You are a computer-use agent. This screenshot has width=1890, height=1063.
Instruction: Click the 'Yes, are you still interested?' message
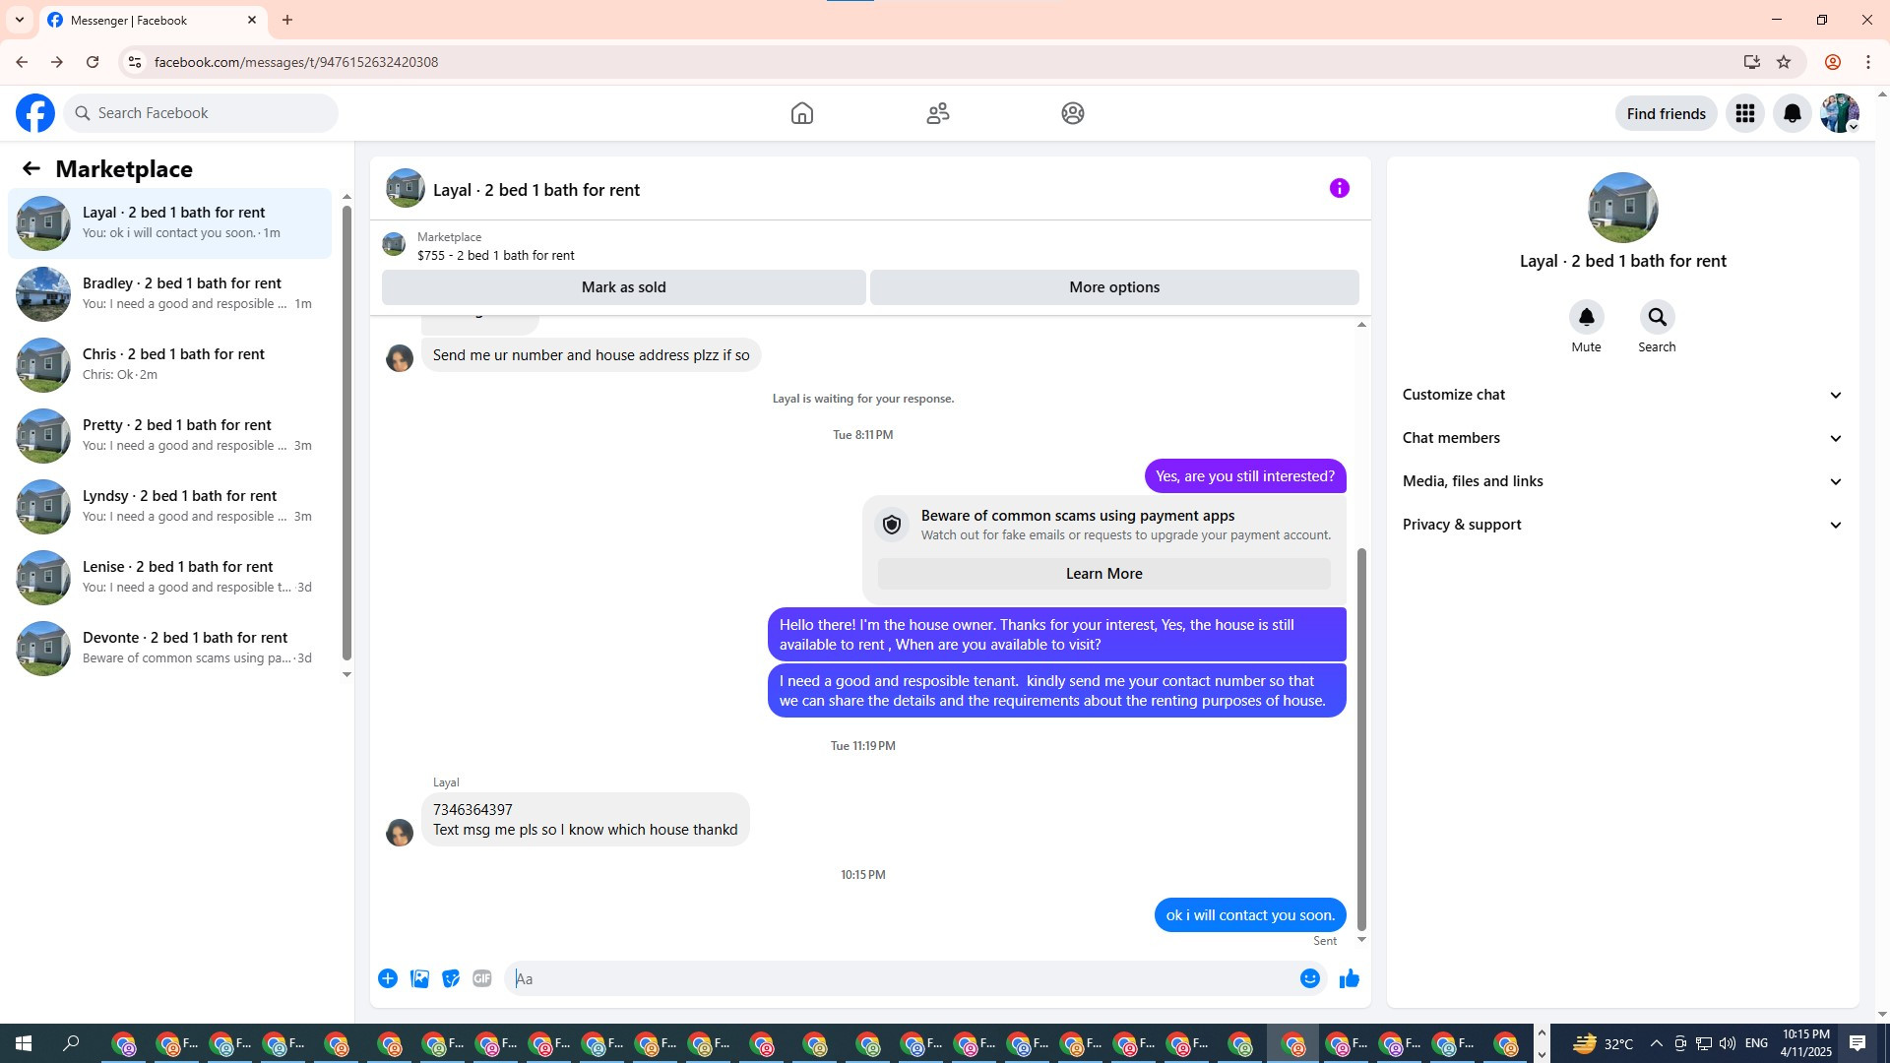pyautogui.click(x=1245, y=476)
